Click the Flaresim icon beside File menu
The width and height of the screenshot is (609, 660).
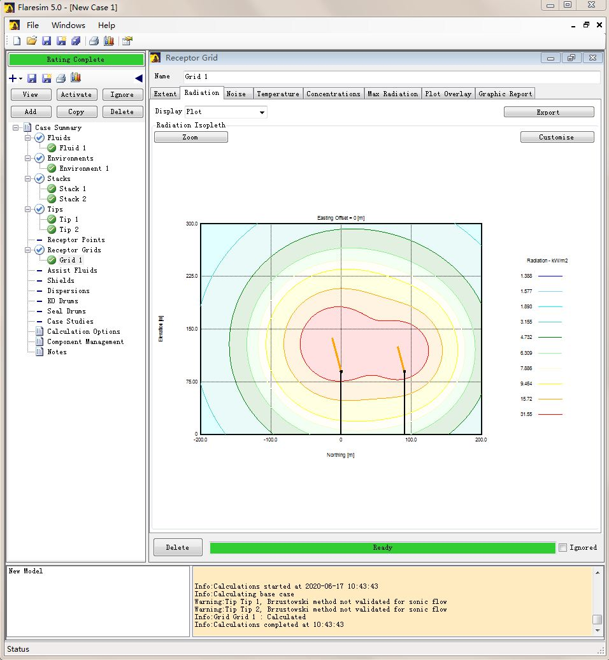click(14, 25)
